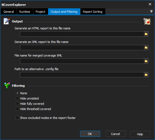Screen dimensions: 155x140
Task: Open the Runtime tab
Action: 25,12
